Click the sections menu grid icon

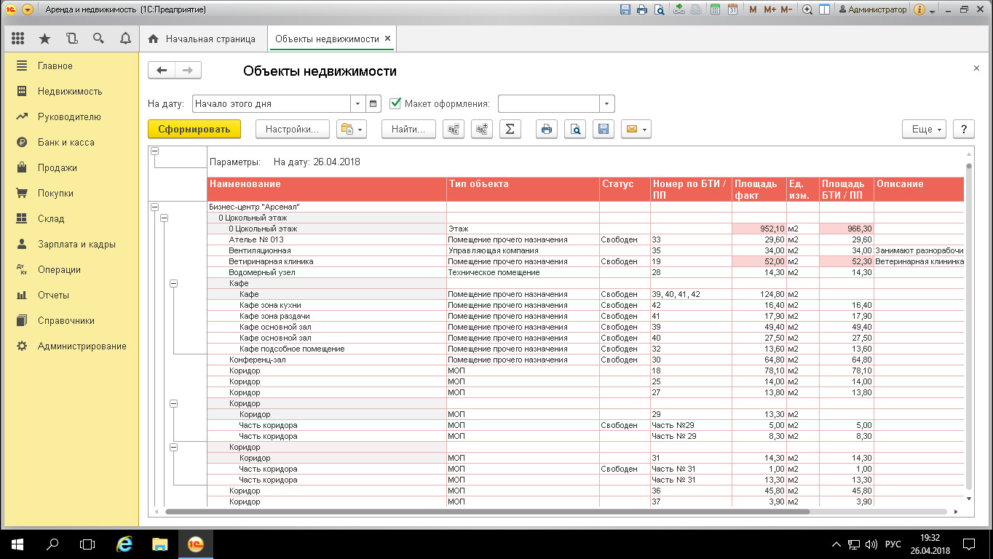coord(18,39)
